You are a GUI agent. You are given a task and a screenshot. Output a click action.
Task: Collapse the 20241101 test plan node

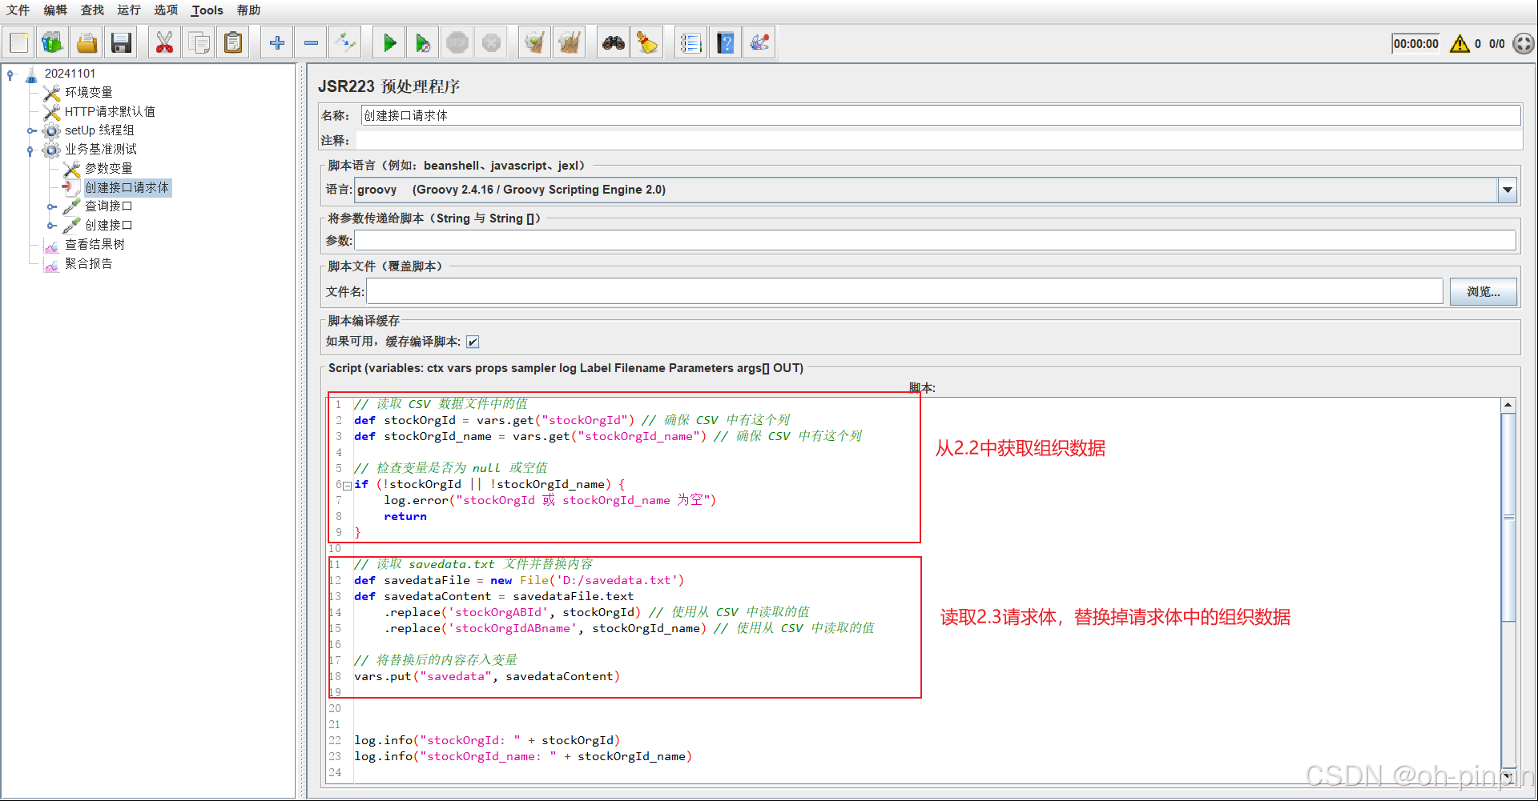coord(10,74)
